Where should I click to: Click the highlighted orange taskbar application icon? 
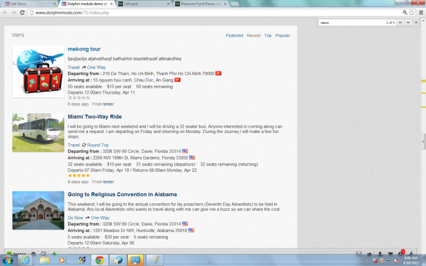point(135,260)
